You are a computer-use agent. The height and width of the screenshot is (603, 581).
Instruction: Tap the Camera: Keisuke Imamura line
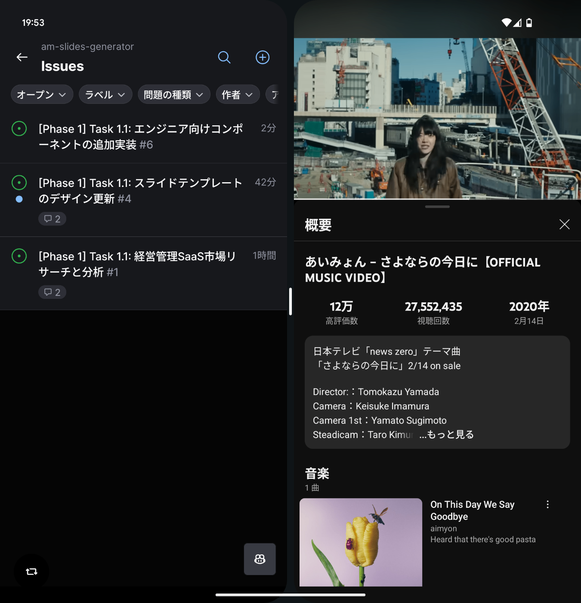371,406
